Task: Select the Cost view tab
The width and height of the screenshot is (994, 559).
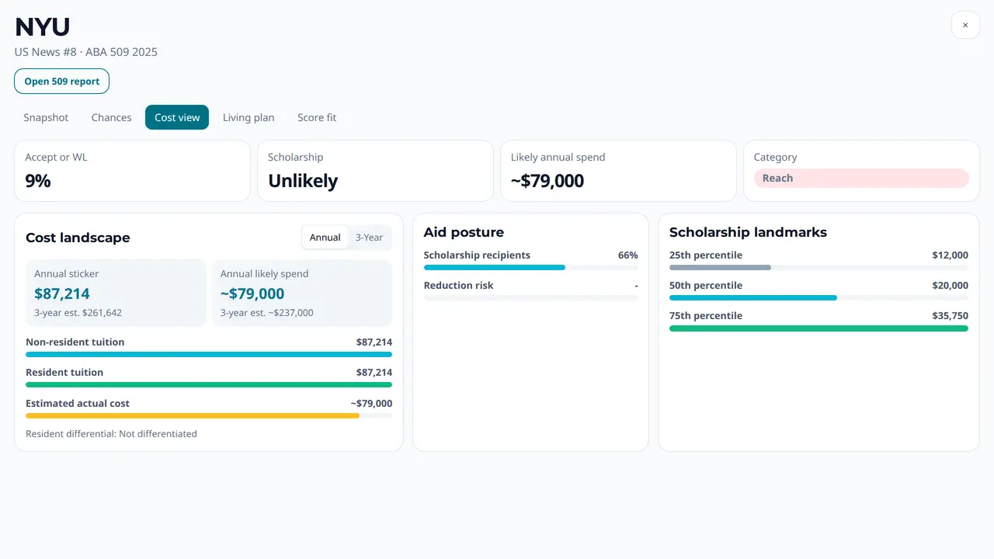Action: click(x=177, y=117)
